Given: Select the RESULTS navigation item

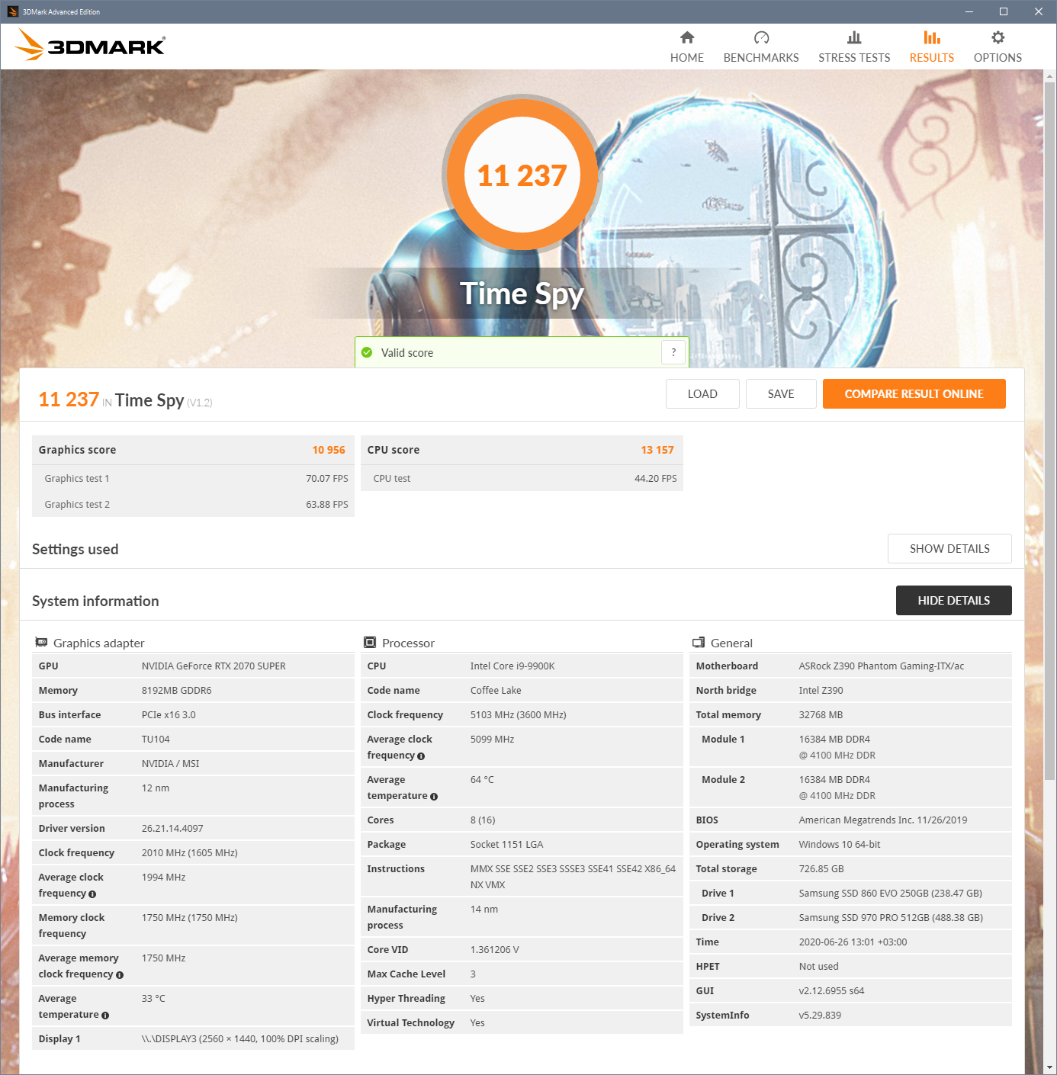Looking at the screenshot, I should 932,47.
